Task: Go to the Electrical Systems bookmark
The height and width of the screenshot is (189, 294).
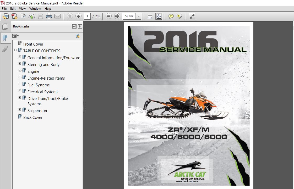Action: tap(43, 92)
